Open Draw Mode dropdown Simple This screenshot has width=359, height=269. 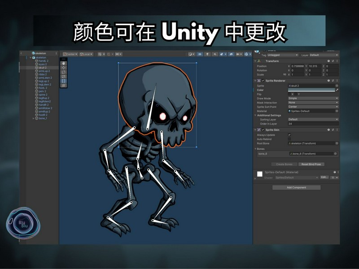point(313,98)
